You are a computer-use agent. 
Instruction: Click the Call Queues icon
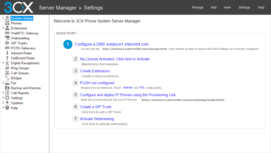[x=7, y=73]
